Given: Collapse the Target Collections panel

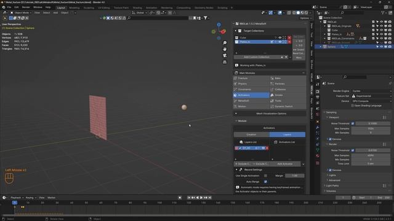Looking at the screenshot, I should pos(236,31).
